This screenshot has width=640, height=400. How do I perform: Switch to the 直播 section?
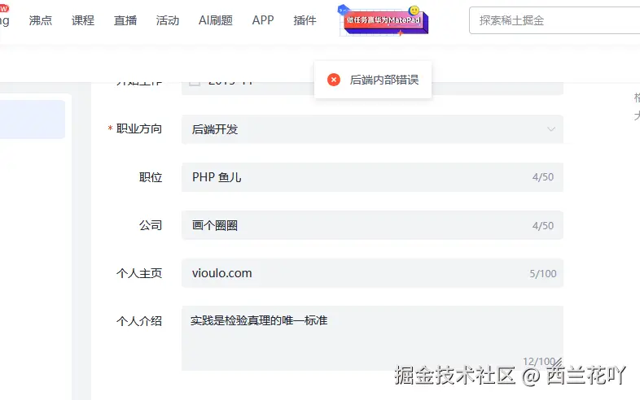125,20
